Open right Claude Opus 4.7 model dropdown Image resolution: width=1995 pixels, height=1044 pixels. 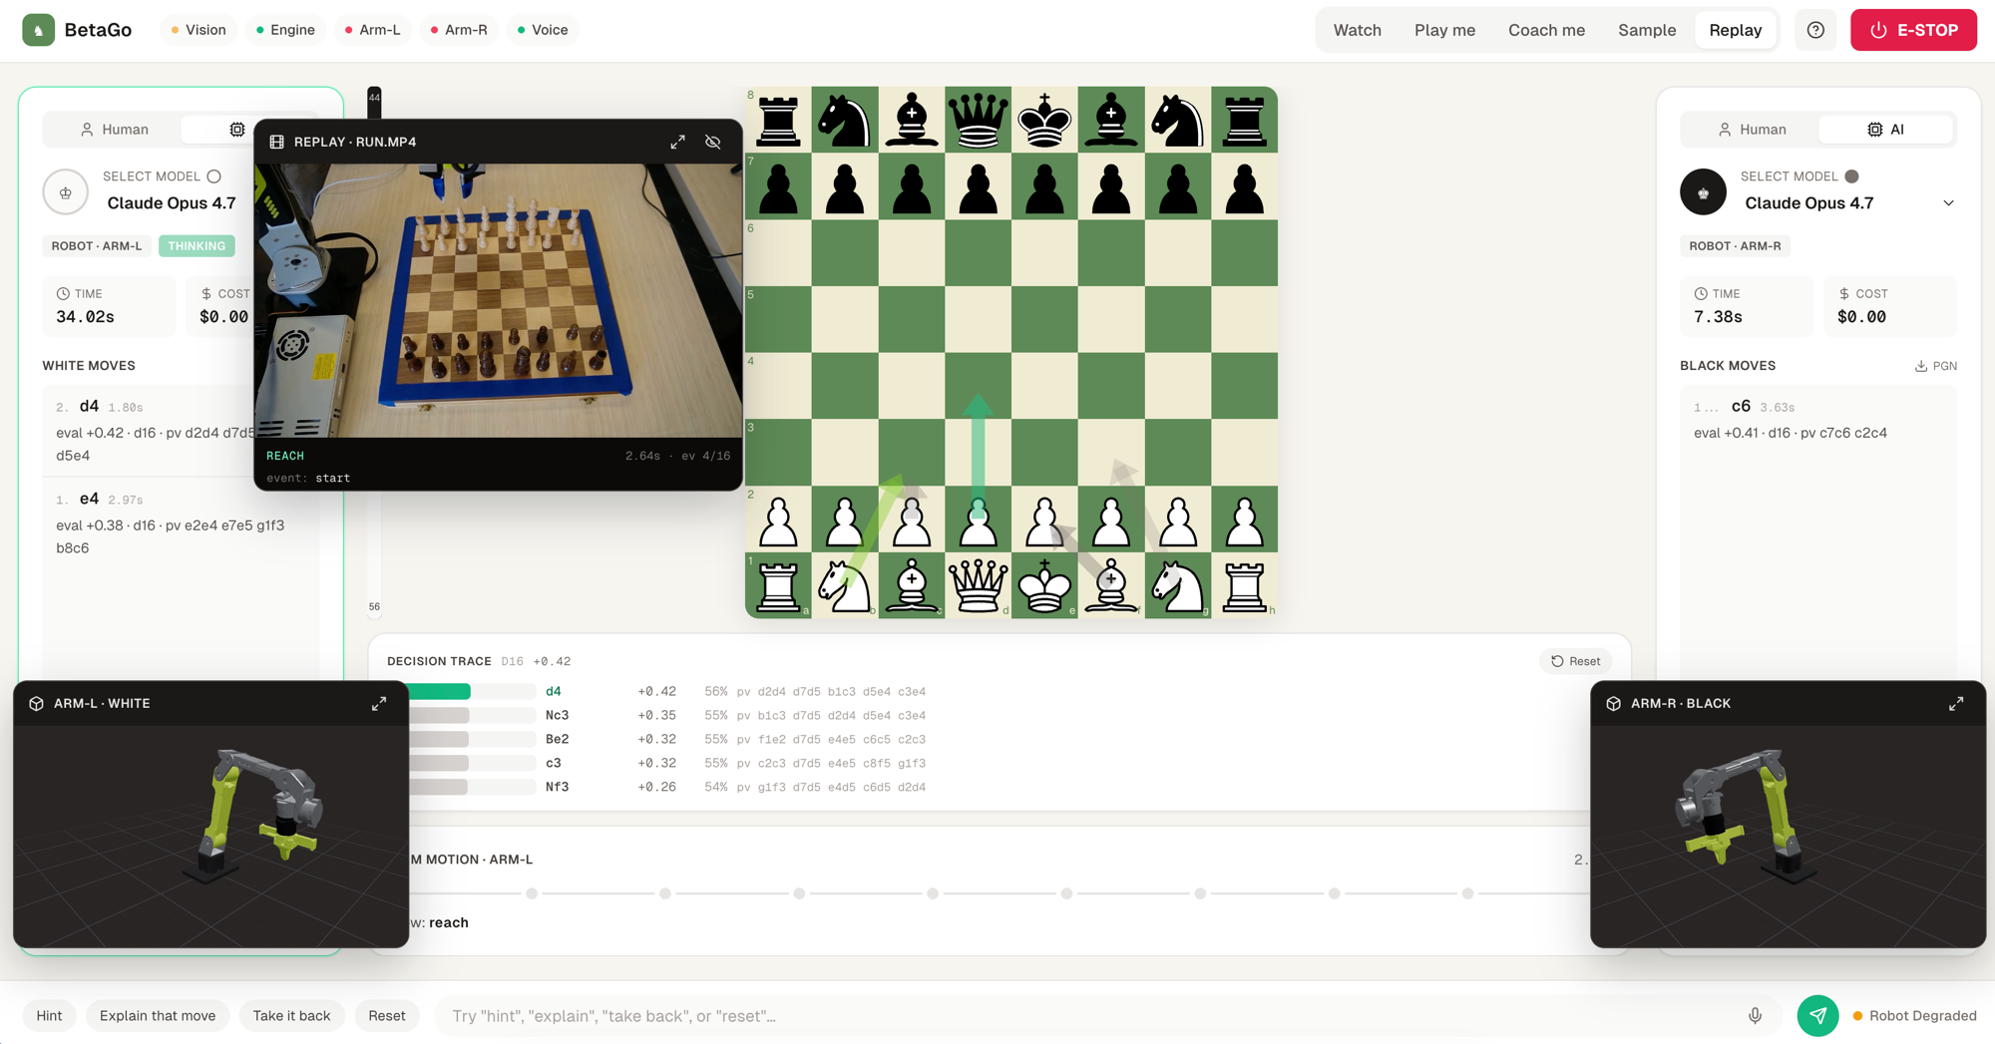1849,203
